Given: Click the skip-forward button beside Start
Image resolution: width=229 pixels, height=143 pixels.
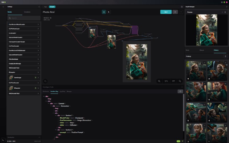Looking at the screenshot, I should click(175, 12).
